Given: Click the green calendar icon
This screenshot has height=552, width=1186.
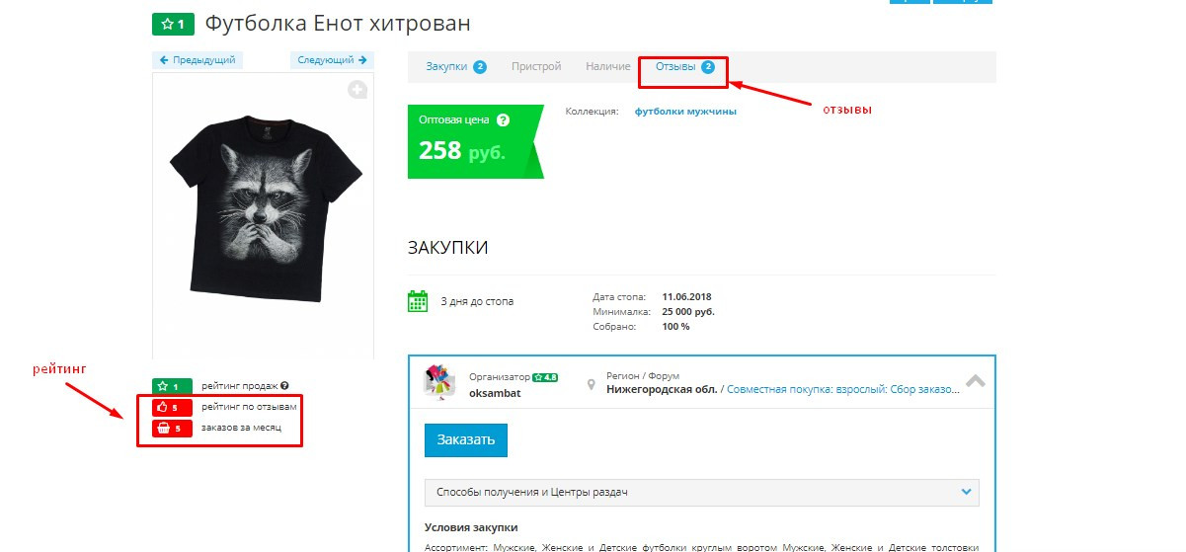Looking at the screenshot, I should [418, 301].
